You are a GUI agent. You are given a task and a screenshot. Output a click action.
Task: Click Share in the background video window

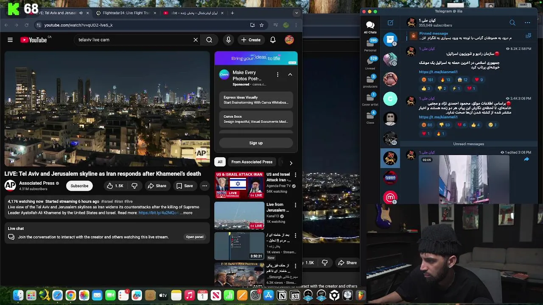[x=347, y=263]
